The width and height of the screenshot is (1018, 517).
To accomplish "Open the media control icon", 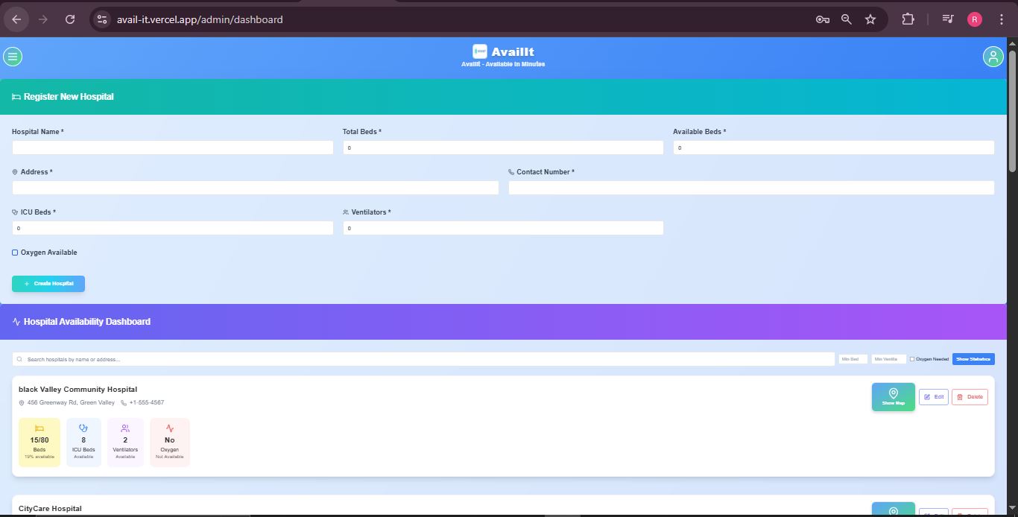I will coord(948,19).
